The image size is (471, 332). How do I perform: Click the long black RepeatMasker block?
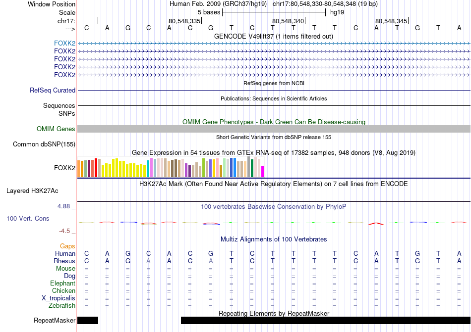(x=326, y=320)
